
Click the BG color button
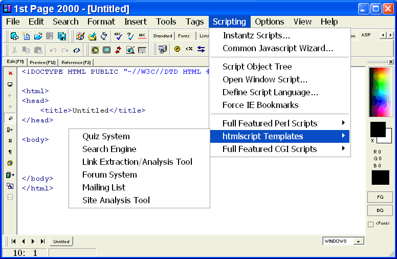[x=380, y=210]
